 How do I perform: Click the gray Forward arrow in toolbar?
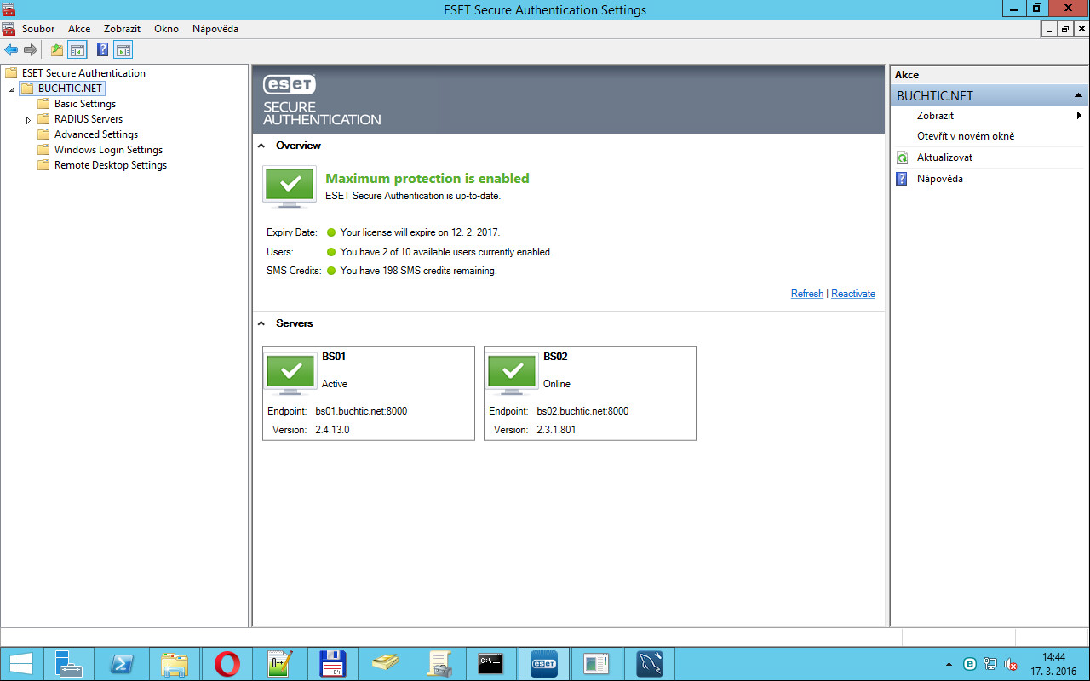point(31,50)
